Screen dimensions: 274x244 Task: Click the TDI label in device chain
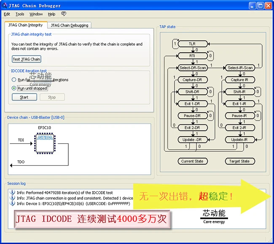(x=21, y=140)
